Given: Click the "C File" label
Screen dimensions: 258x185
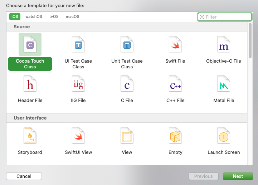Looking at the screenshot, I should [127, 101].
